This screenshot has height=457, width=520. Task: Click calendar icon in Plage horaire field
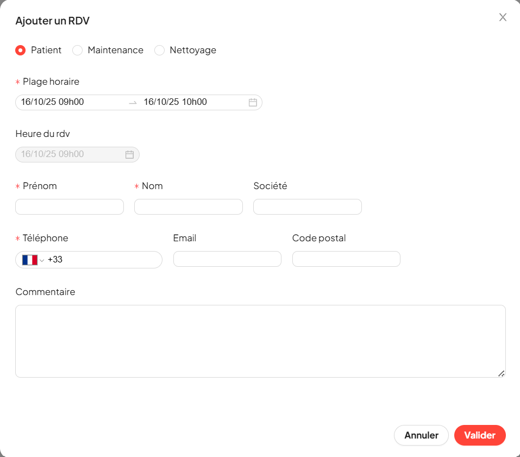pos(253,102)
